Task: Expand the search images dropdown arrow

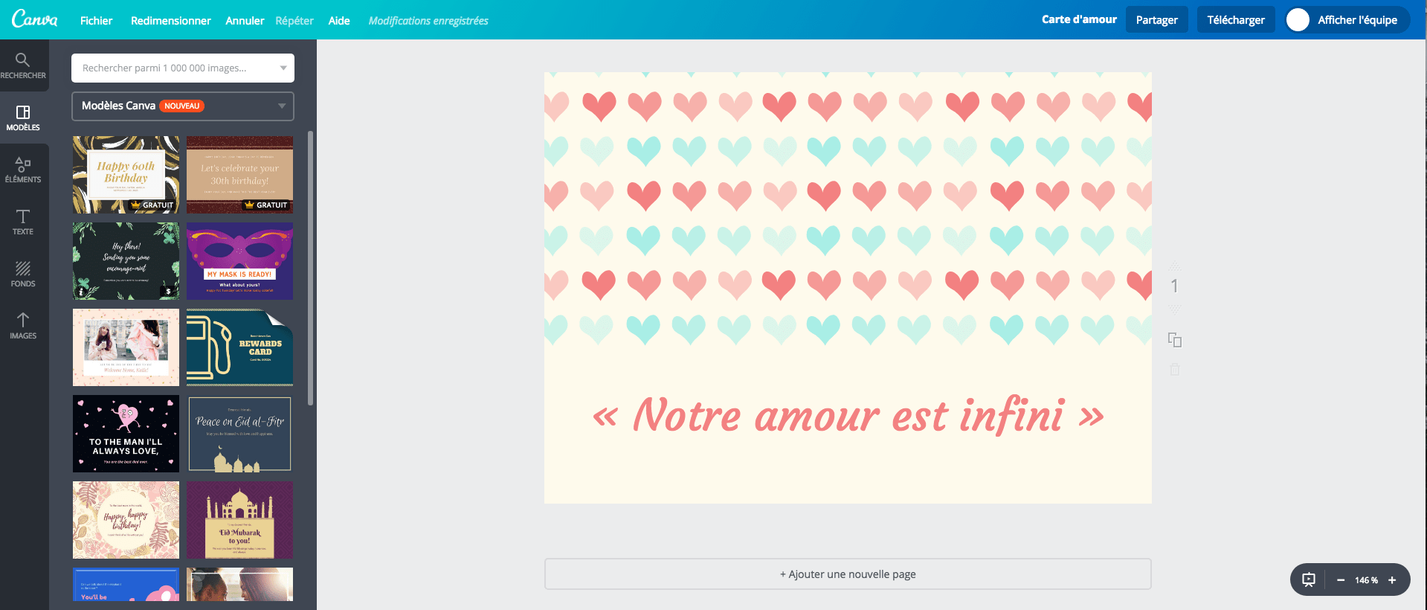Action: pos(283,68)
